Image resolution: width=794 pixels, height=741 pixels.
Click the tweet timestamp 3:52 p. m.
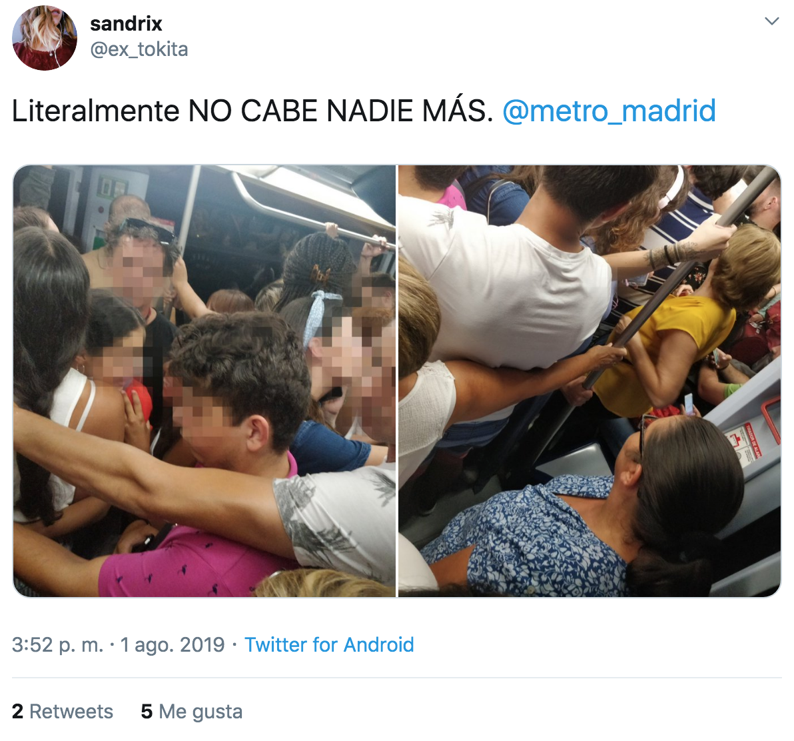pyautogui.click(x=58, y=645)
